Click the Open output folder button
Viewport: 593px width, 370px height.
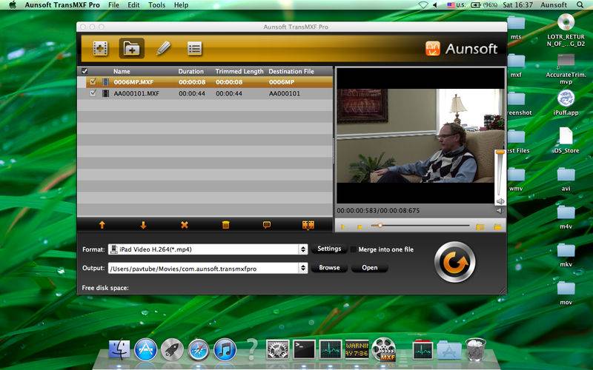coord(369,268)
